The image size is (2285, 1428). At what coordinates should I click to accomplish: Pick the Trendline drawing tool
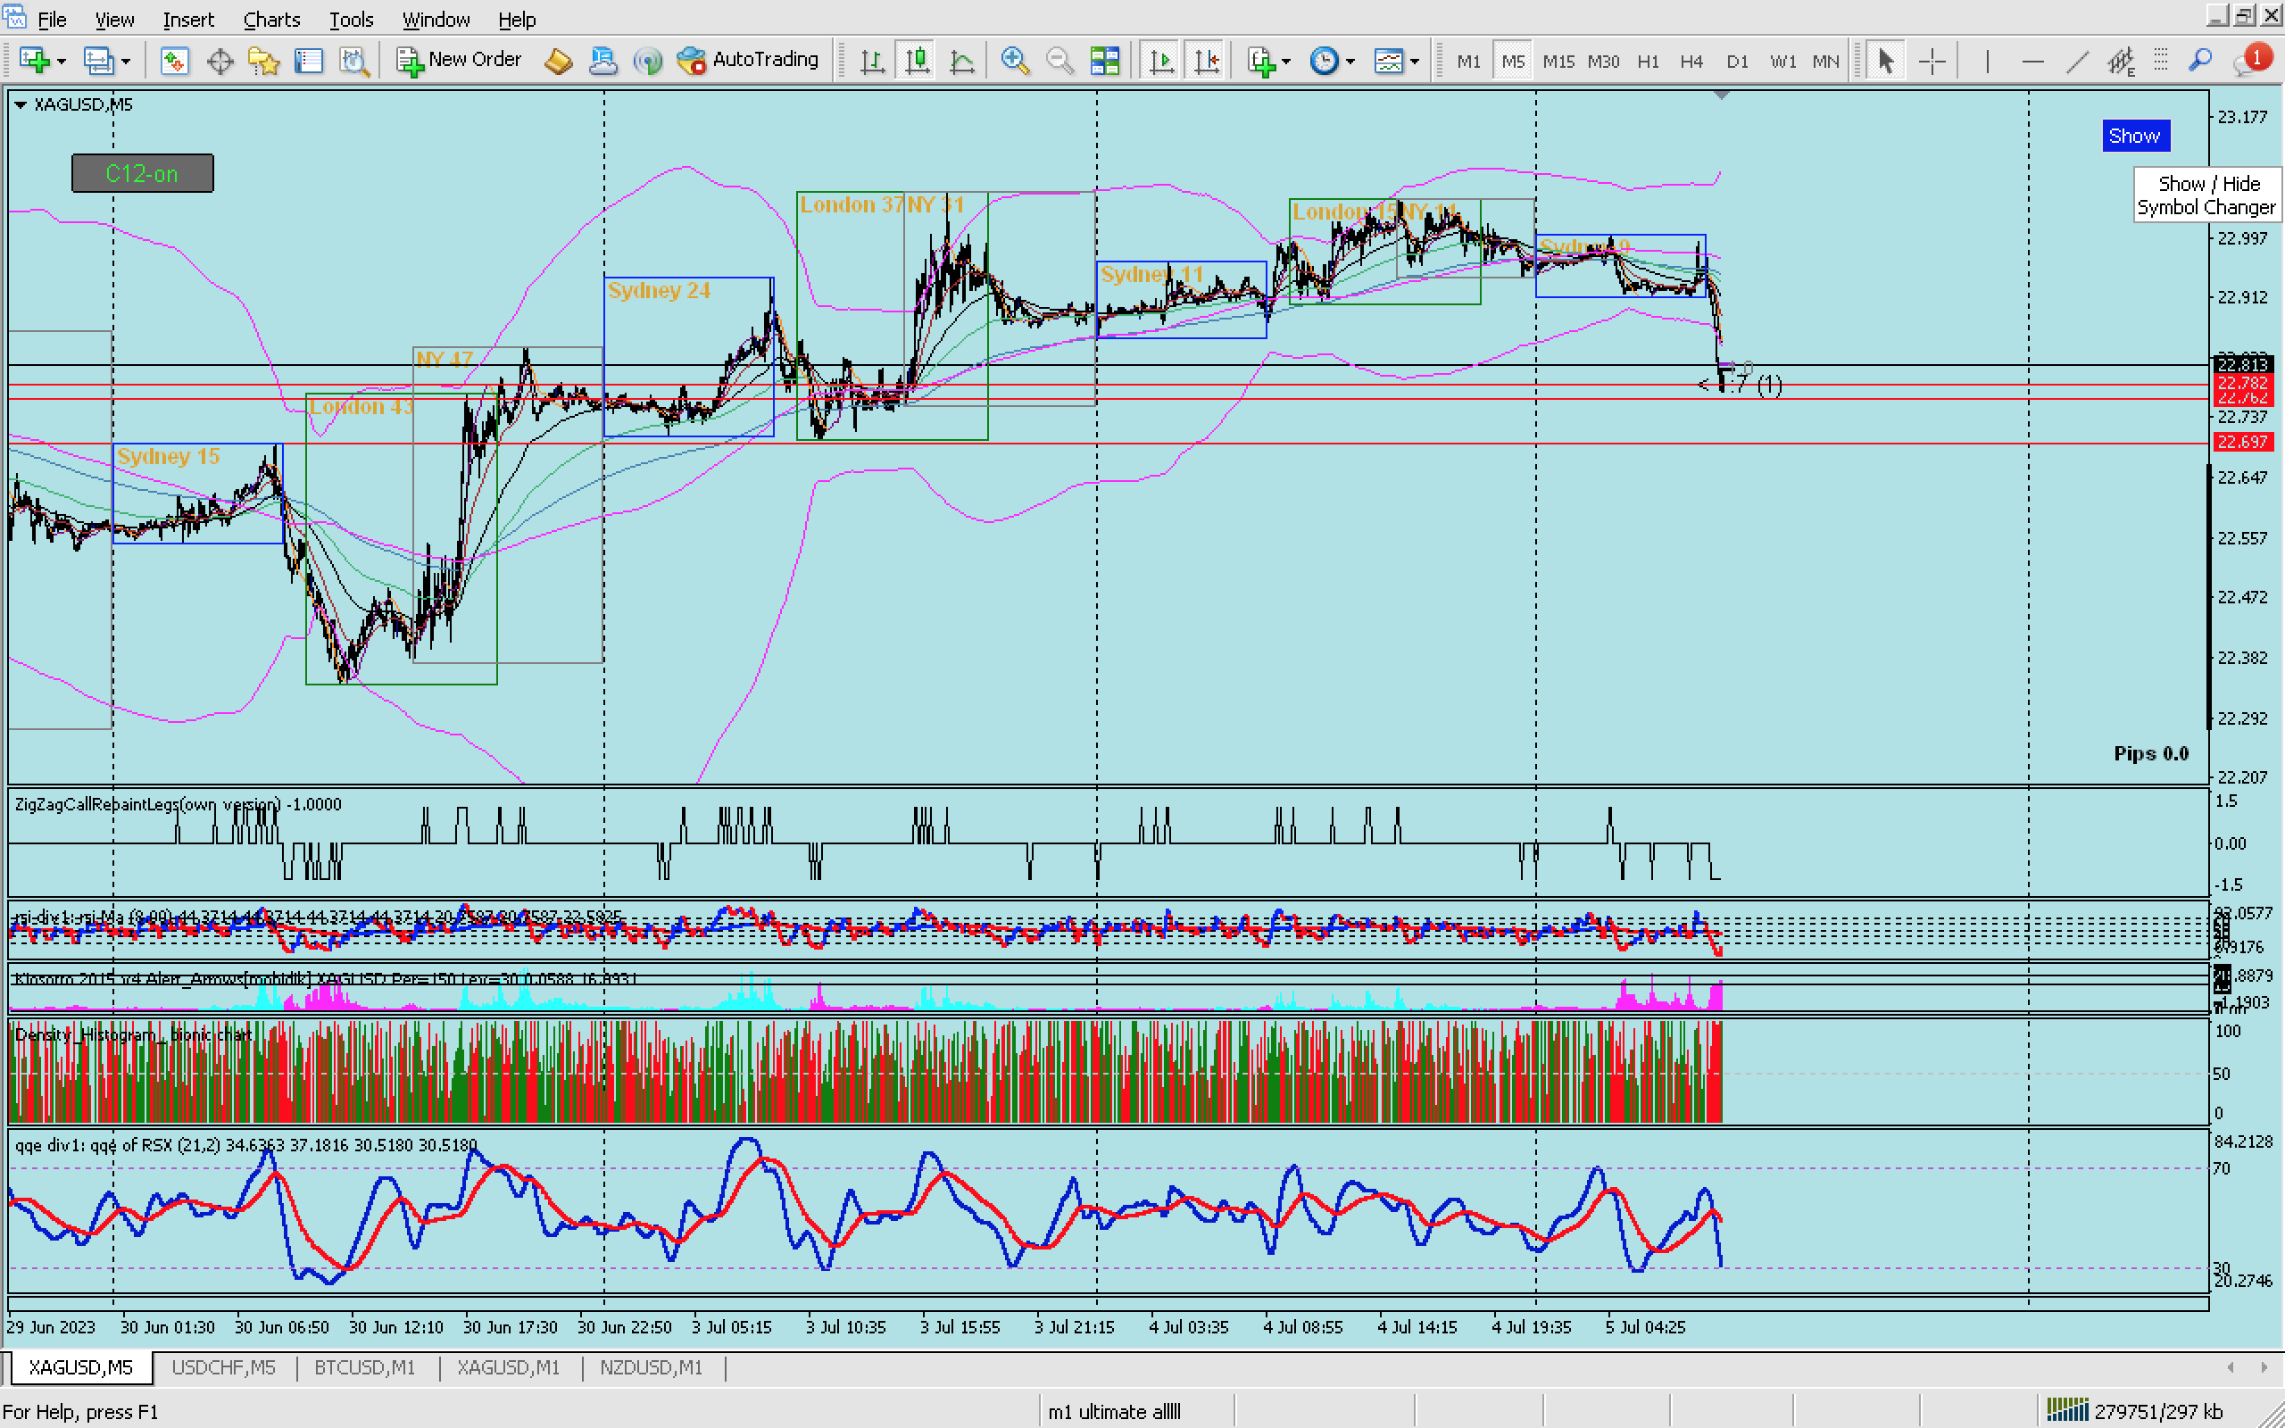point(2076,62)
